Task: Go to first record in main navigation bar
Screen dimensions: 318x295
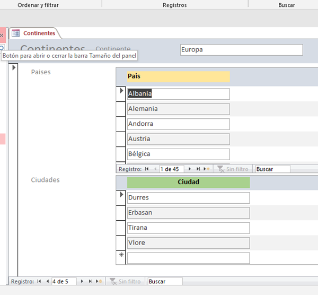Action: click(39, 281)
